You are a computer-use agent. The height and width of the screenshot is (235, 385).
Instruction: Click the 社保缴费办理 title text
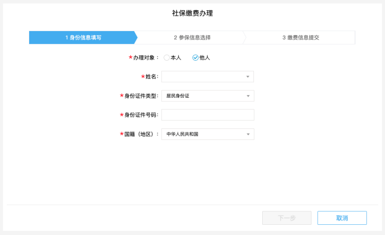click(192, 13)
